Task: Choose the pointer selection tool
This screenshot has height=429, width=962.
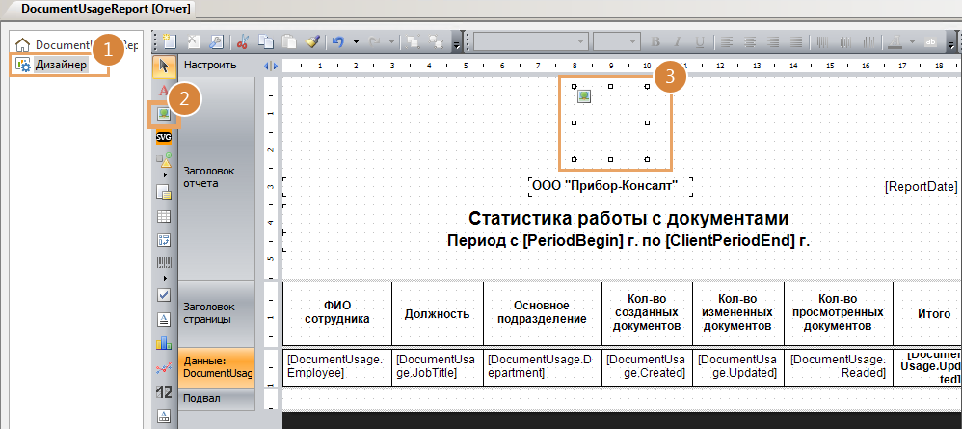Action: 163,66
